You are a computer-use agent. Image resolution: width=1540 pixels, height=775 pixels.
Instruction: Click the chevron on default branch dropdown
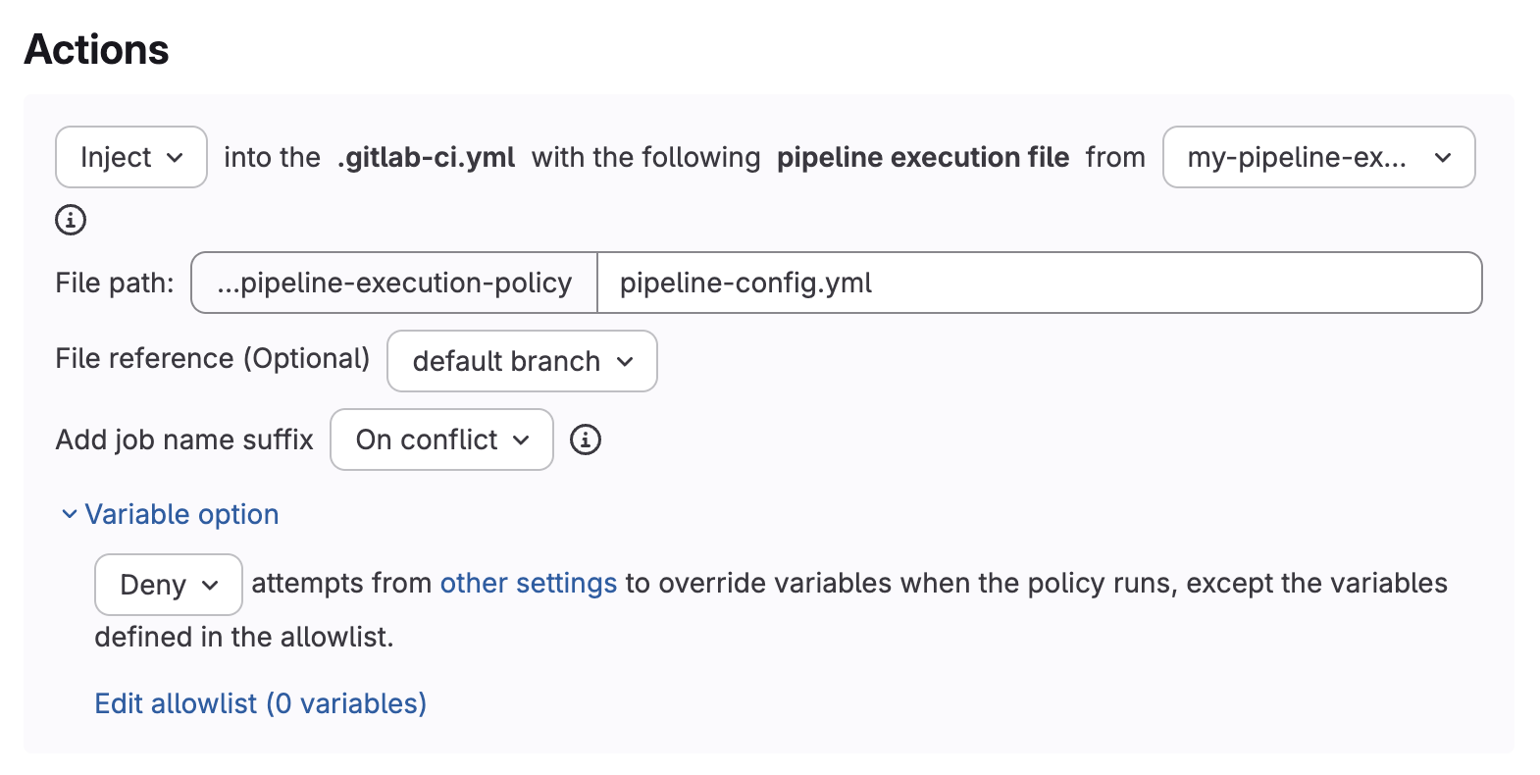(x=627, y=361)
